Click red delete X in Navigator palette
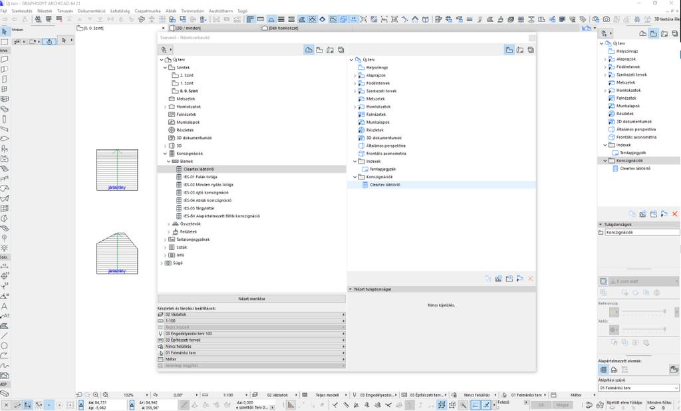 coord(674,213)
